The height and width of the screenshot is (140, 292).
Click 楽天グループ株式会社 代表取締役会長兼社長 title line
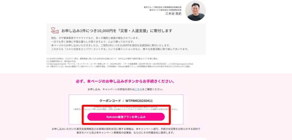pos(163,7)
